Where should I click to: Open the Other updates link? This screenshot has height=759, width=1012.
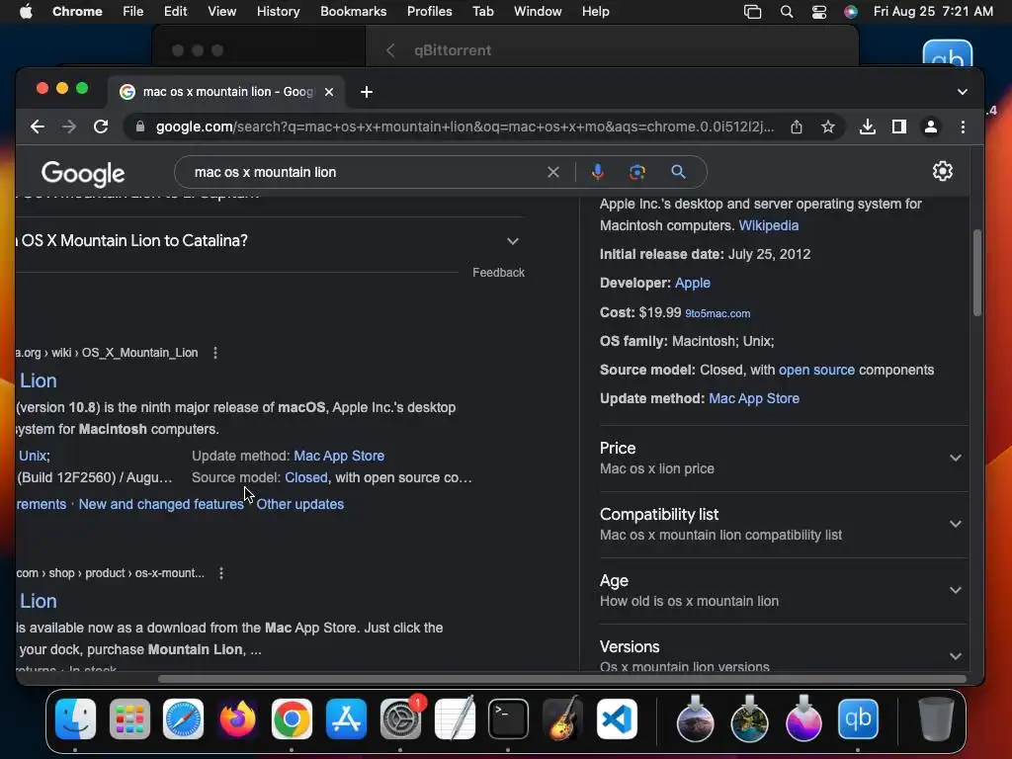tap(300, 504)
